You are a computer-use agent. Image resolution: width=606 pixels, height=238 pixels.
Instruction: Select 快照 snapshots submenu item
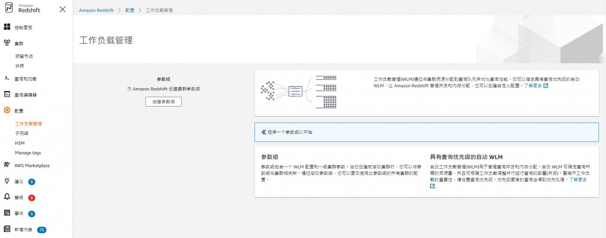click(x=20, y=66)
